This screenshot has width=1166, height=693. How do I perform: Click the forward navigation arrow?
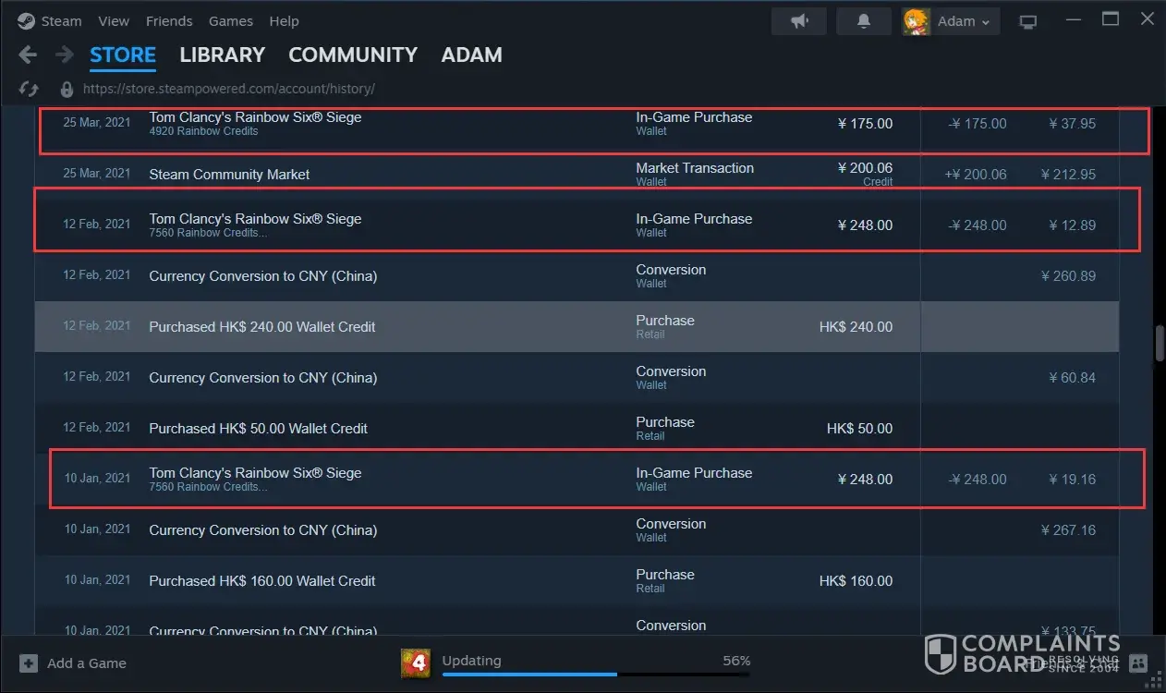tap(64, 55)
